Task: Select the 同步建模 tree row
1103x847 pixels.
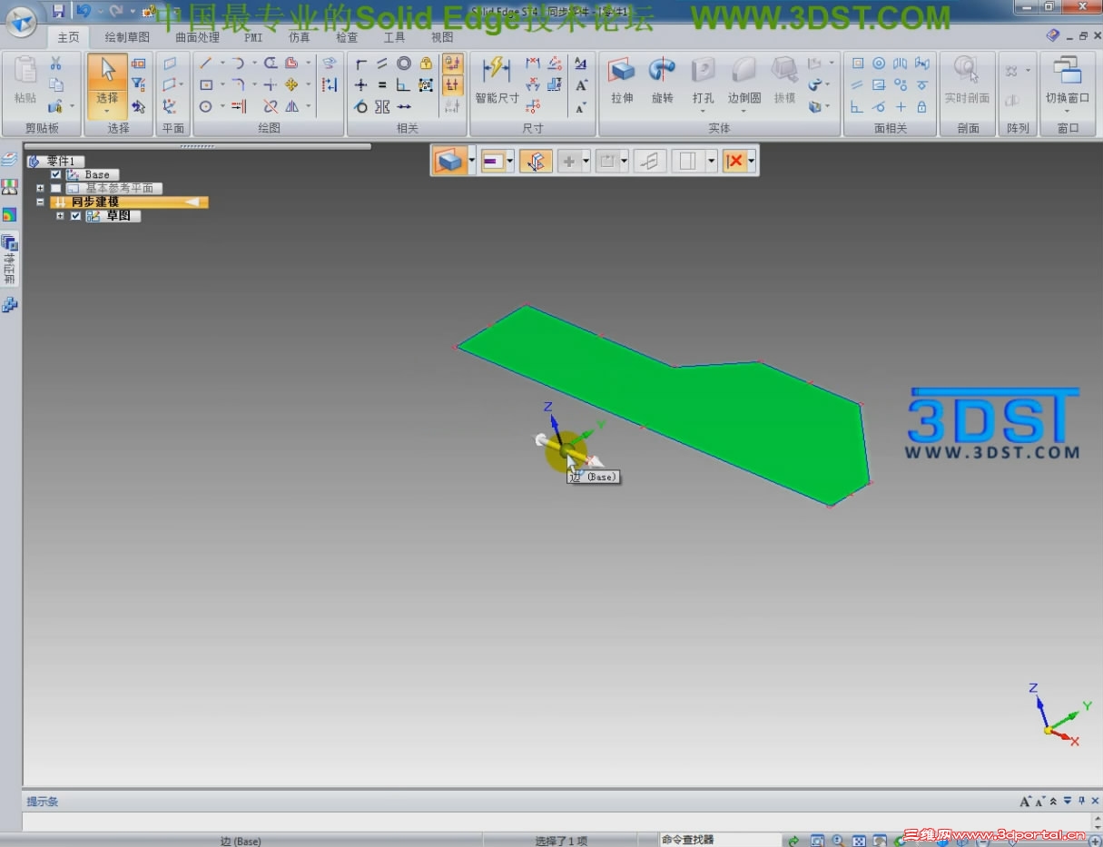Action: (129, 202)
